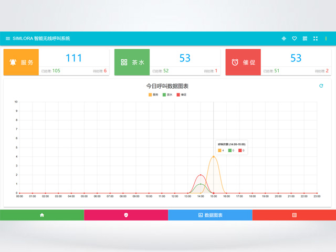Click the chart tooltip for 14:00-15:00
Image resolution: width=336 pixels, height=252 pixels.
pos(232,147)
